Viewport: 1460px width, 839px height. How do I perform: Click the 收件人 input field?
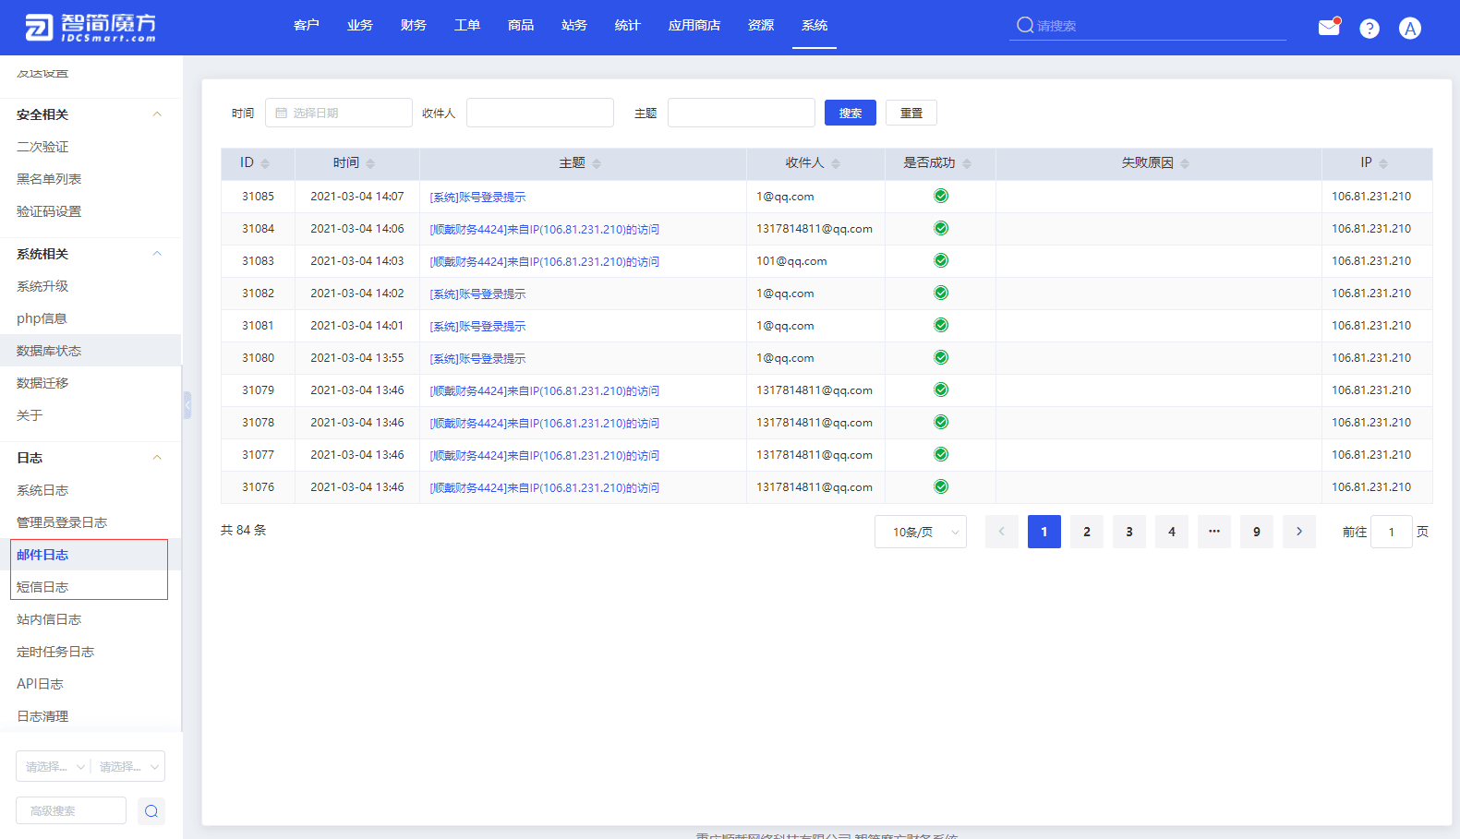point(540,113)
